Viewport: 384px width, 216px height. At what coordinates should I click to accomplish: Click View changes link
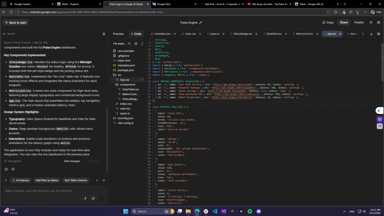click(72, 161)
